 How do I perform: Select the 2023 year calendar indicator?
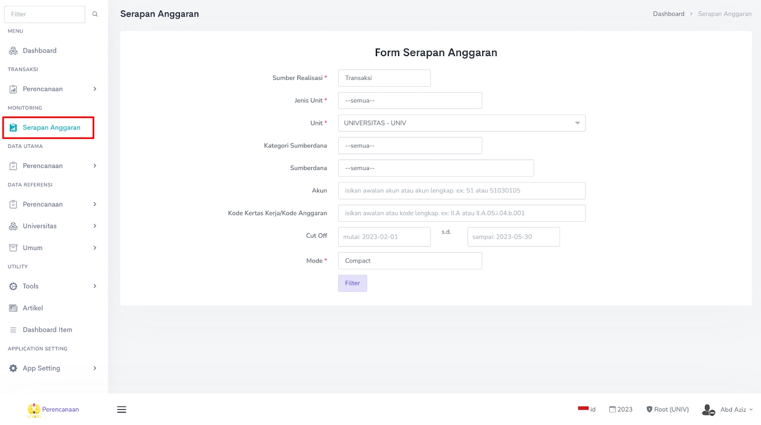[621, 410]
